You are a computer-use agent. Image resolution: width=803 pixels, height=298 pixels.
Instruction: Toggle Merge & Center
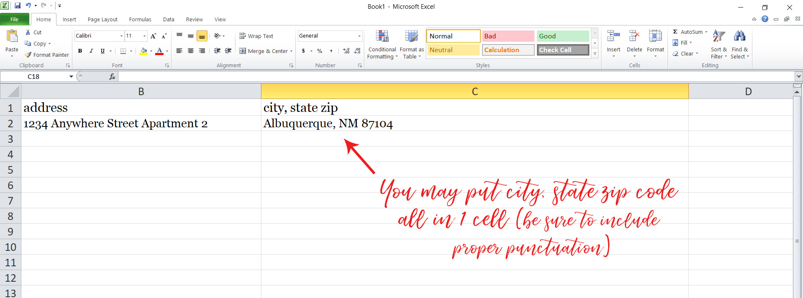[263, 51]
